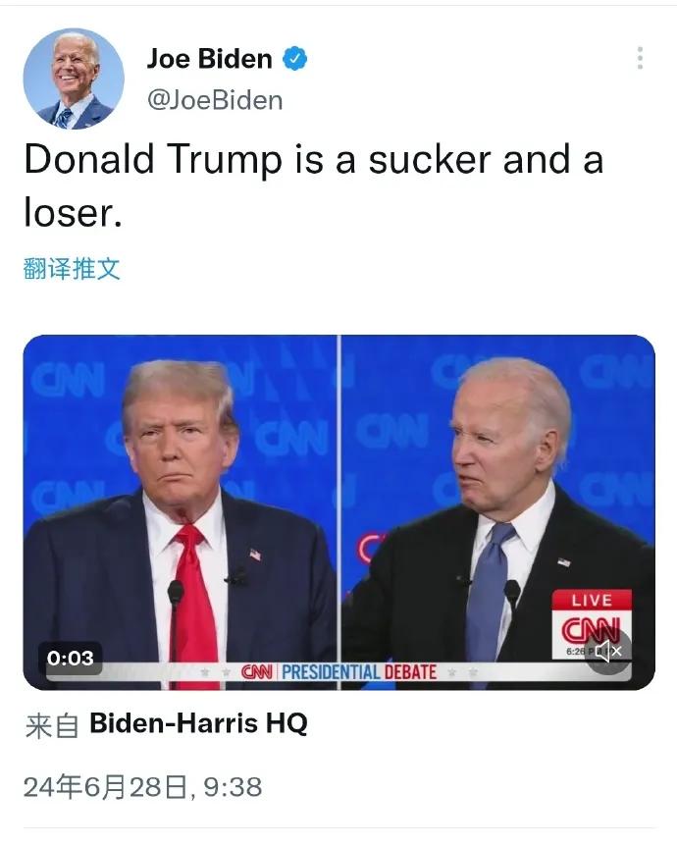
Task: Click the tweet text about sucker and loser
Action: coord(314,185)
